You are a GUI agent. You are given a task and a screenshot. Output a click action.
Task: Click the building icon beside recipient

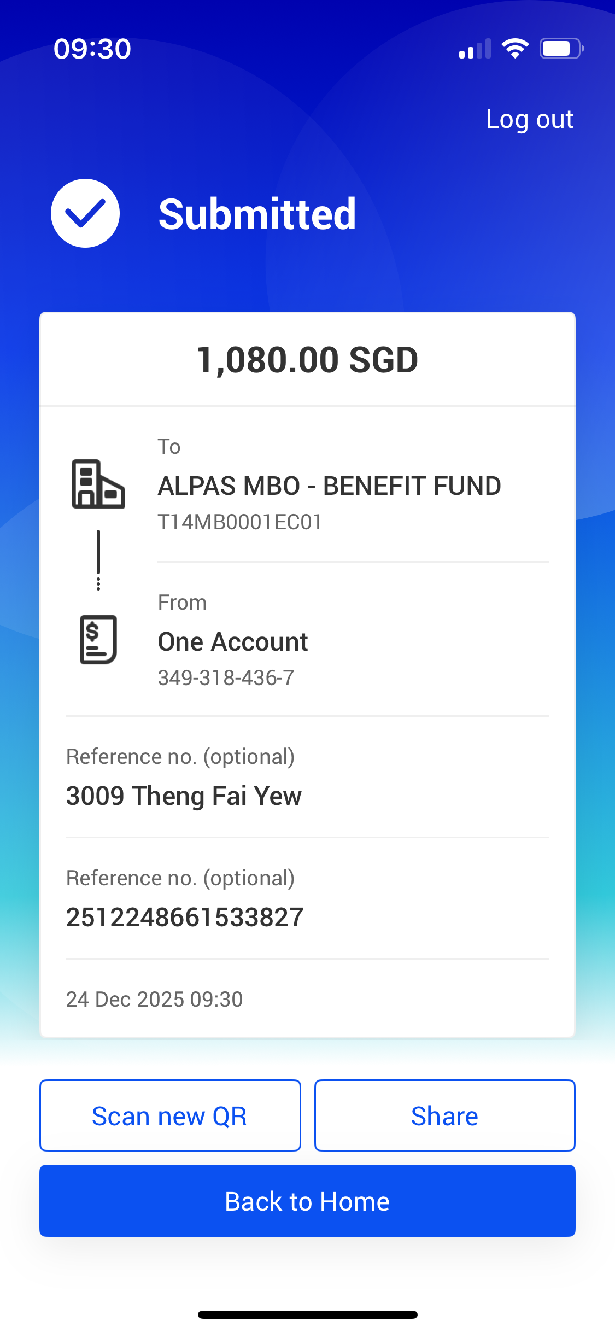(x=98, y=484)
